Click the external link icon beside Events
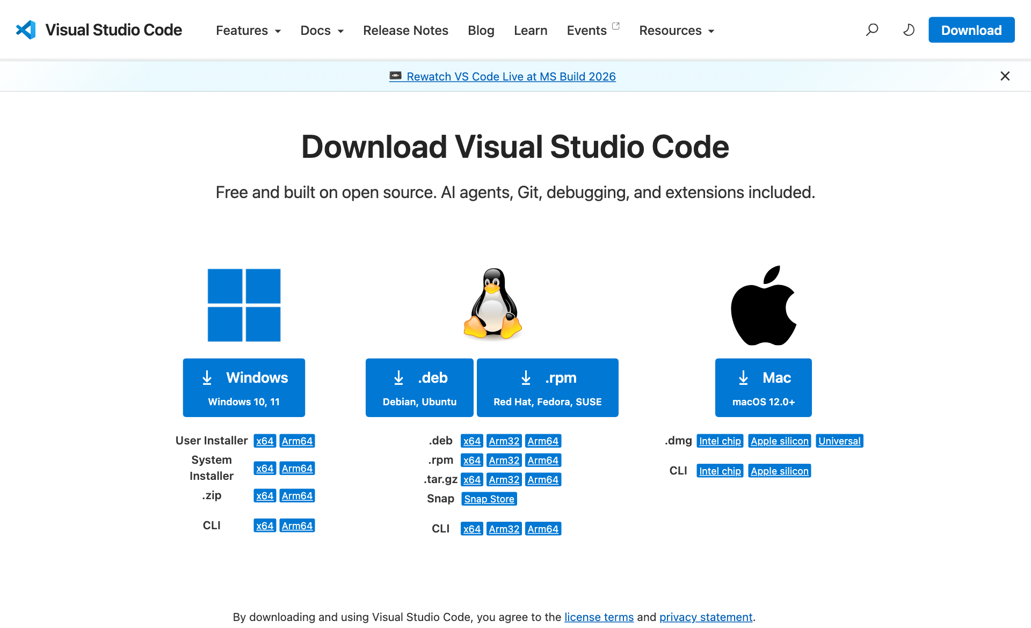 [616, 26]
